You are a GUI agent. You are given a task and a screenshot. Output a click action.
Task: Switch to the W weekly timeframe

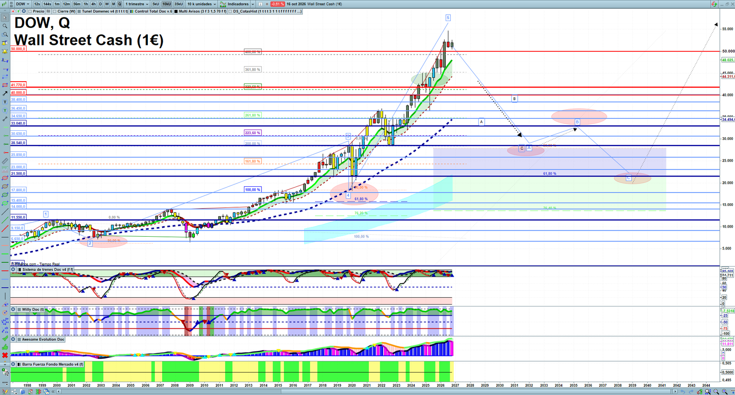coord(107,4)
